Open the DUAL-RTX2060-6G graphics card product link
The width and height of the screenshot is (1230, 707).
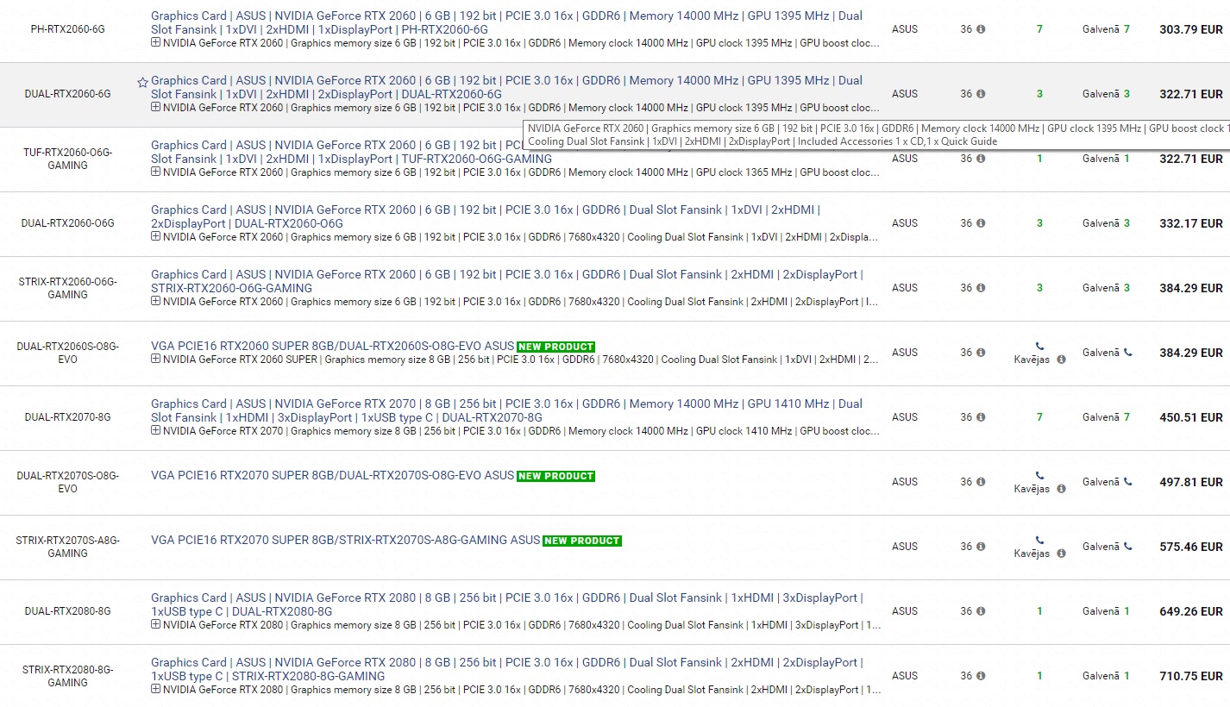pos(506,87)
